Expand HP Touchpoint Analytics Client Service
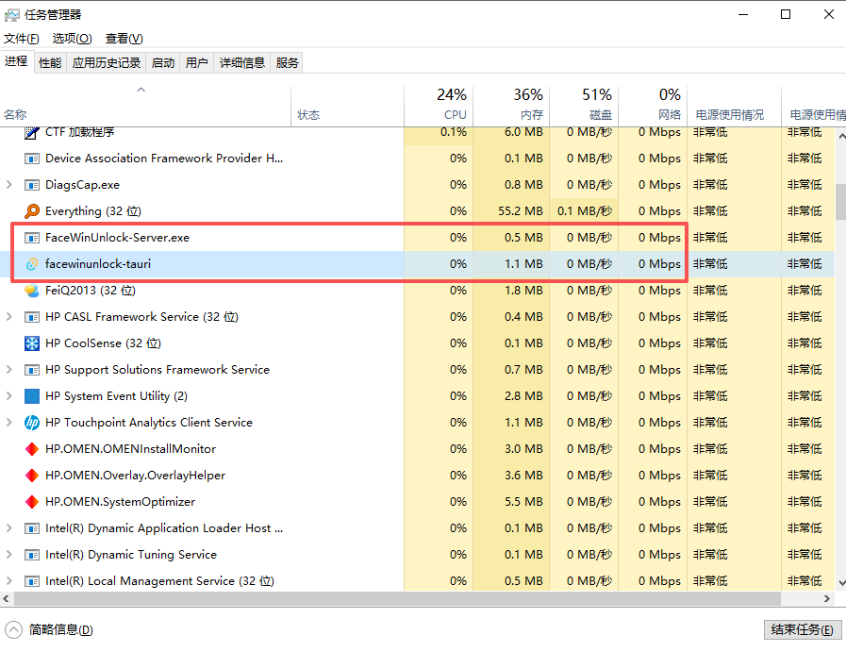Image resolution: width=846 pixels, height=652 pixels. click(8, 423)
